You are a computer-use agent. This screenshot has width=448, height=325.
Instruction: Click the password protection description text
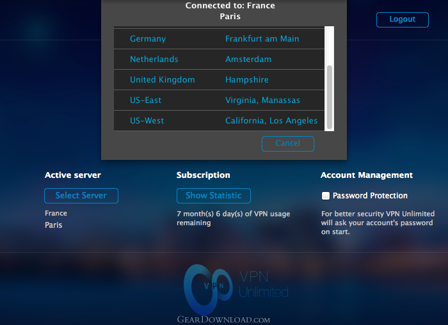(378, 223)
